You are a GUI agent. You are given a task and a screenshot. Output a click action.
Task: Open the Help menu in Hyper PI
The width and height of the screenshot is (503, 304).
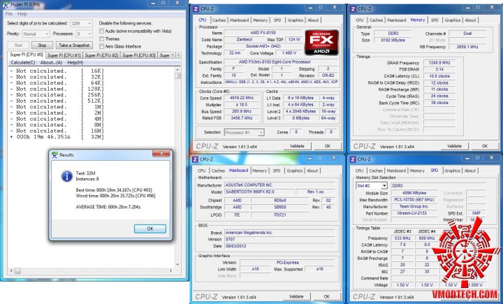click(22, 14)
